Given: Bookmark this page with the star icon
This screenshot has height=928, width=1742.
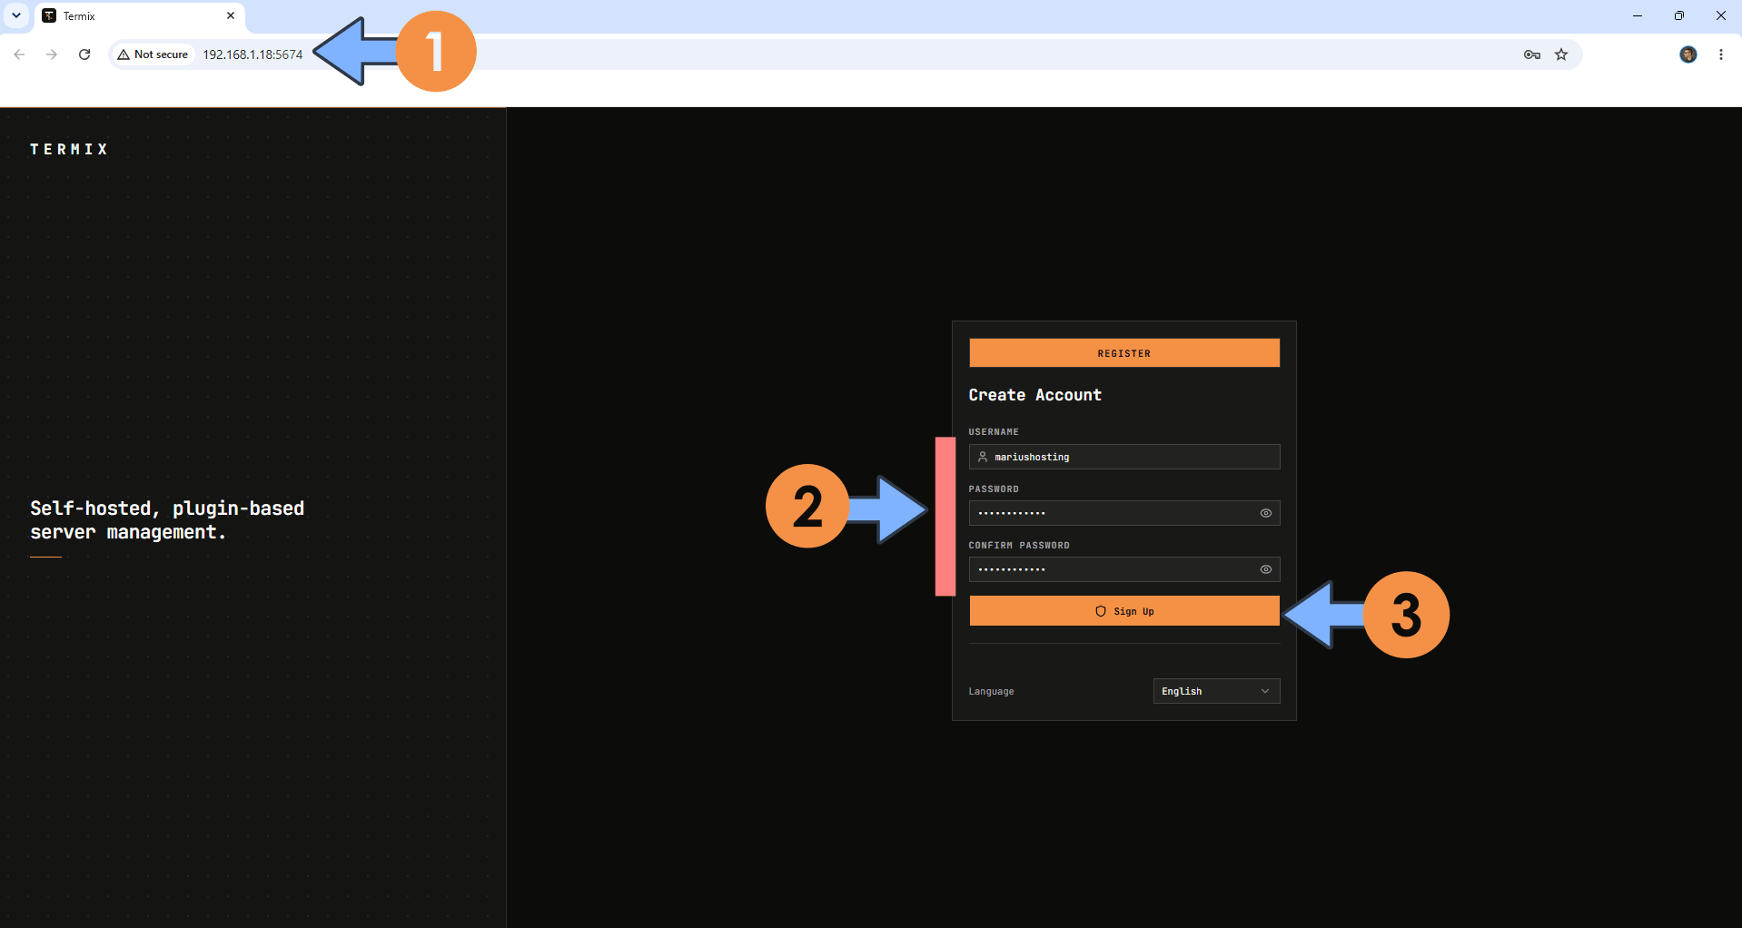Looking at the screenshot, I should point(1561,54).
